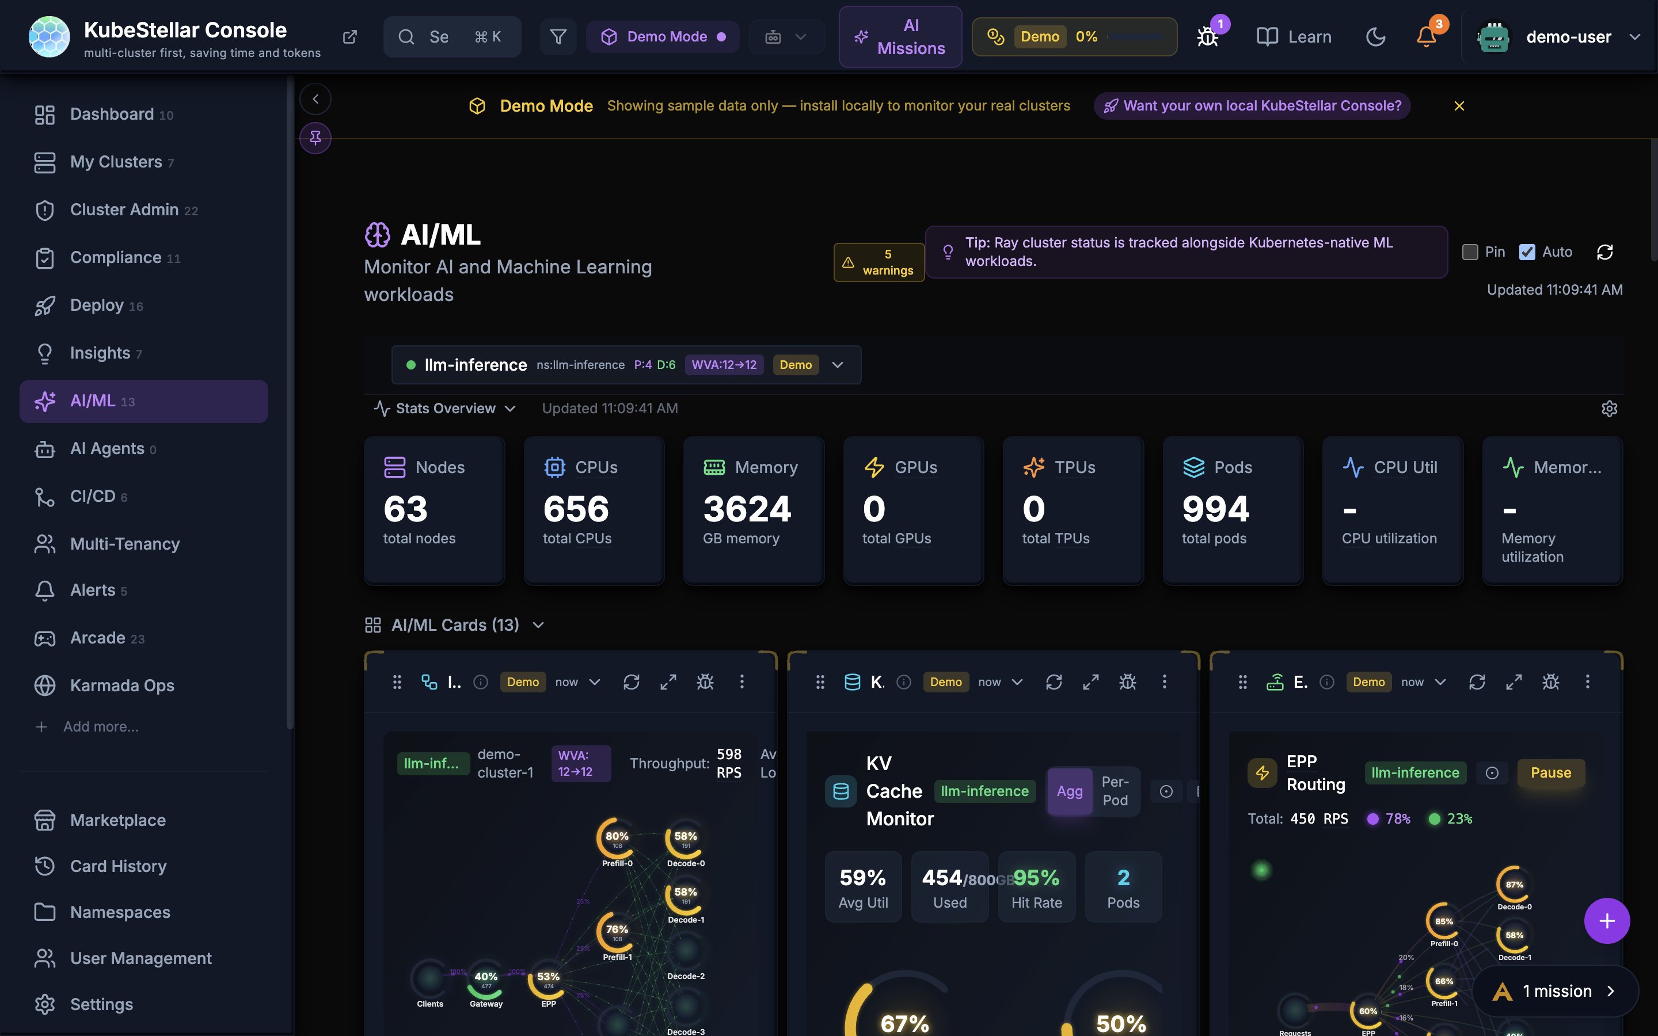Screen dimensions: 1658x1036
Task: Open Cluster Admin in sidebar
Action: pos(124,210)
